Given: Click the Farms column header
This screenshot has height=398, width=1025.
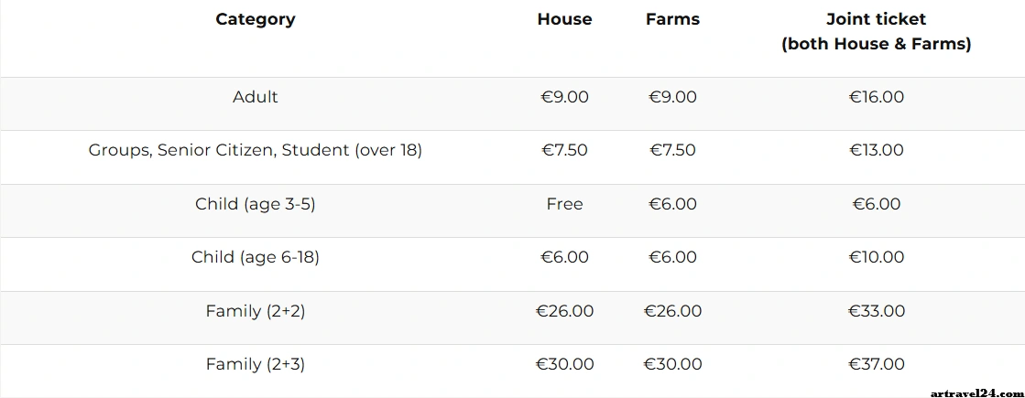Looking at the screenshot, I should click(672, 19).
